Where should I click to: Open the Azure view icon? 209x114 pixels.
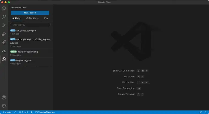4,51
